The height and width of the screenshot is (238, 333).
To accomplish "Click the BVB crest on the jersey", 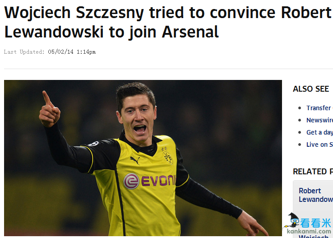I will coord(168,158).
